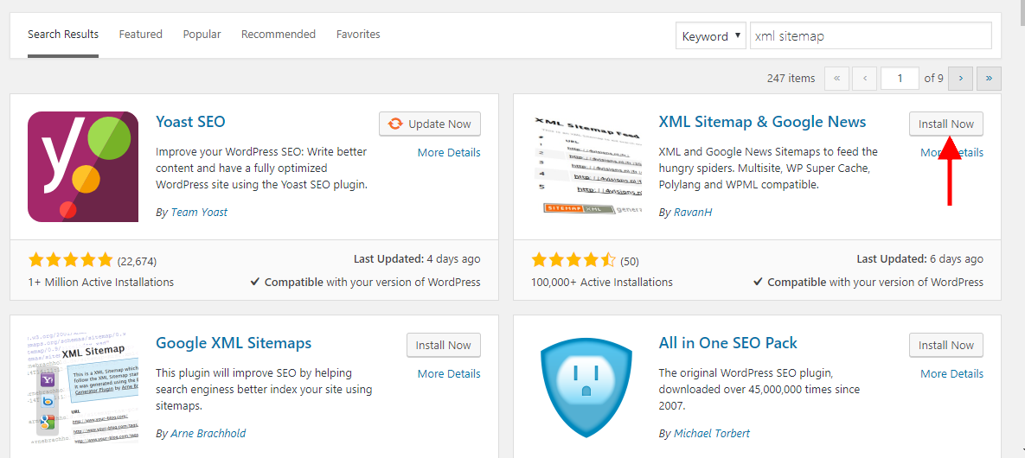
Task: Open the Yoast SEO plugin title link
Action: click(190, 122)
